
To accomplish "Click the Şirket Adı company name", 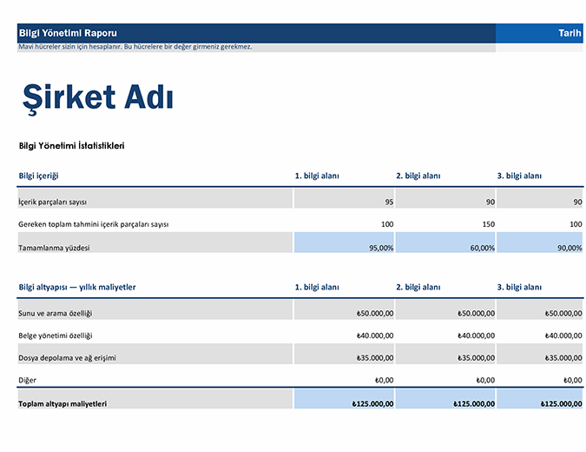I will [98, 97].
